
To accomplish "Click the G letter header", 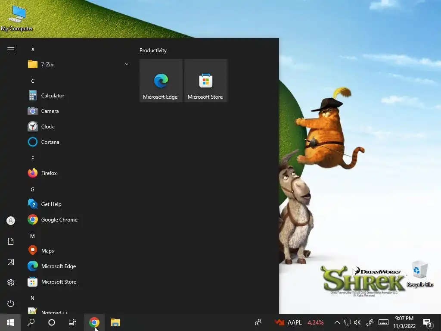I will (x=33, y=190).
